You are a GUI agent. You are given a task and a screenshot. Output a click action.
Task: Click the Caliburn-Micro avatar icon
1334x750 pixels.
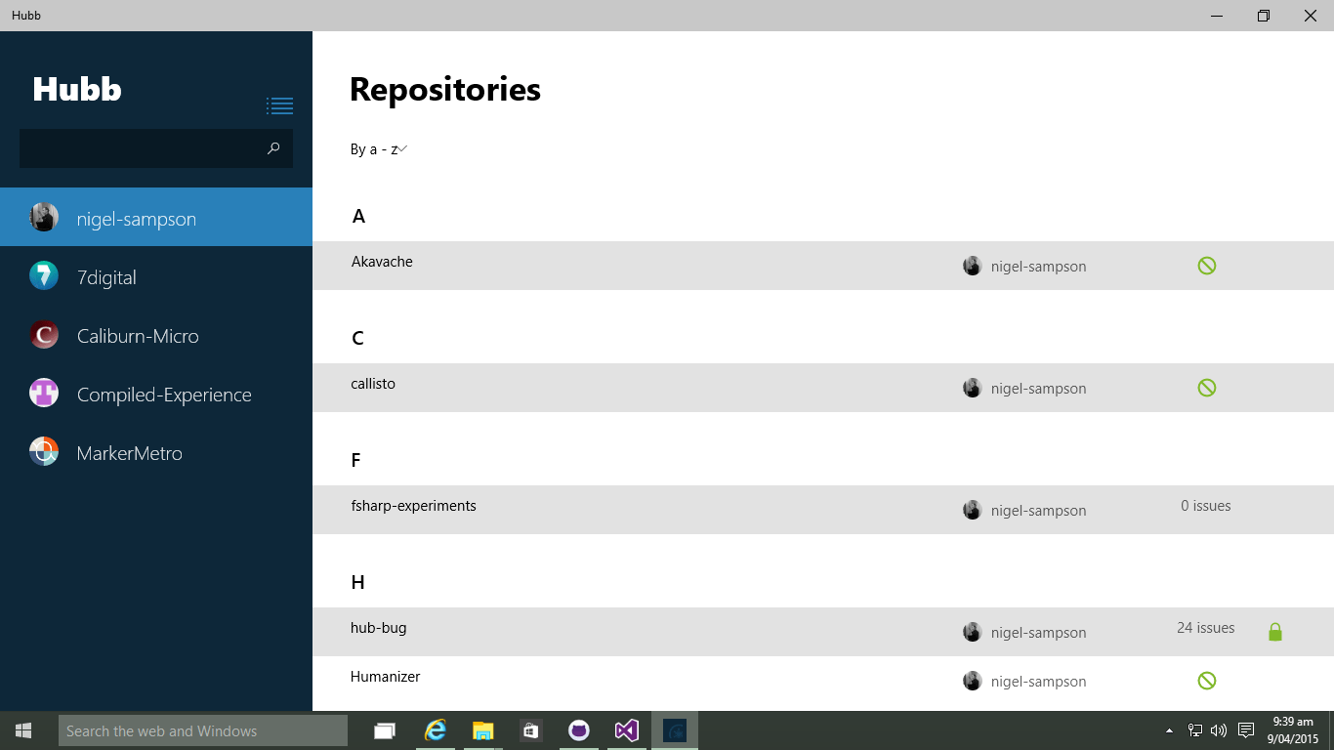click(x=44, y=334)
